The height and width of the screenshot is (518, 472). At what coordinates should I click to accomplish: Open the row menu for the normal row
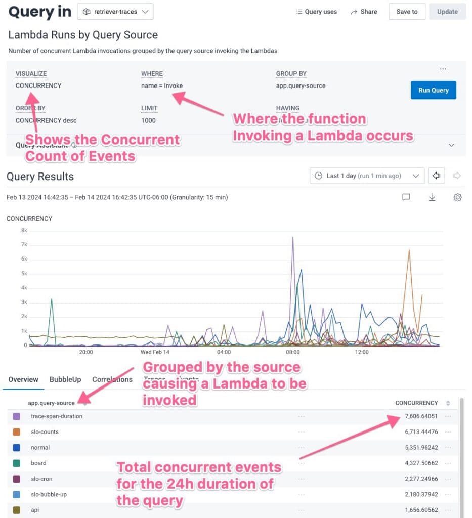click(447, 448)
